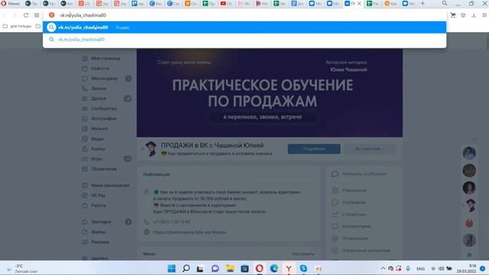Go back with the browser back arrow
489x275 pixels.
pos(5,15)
